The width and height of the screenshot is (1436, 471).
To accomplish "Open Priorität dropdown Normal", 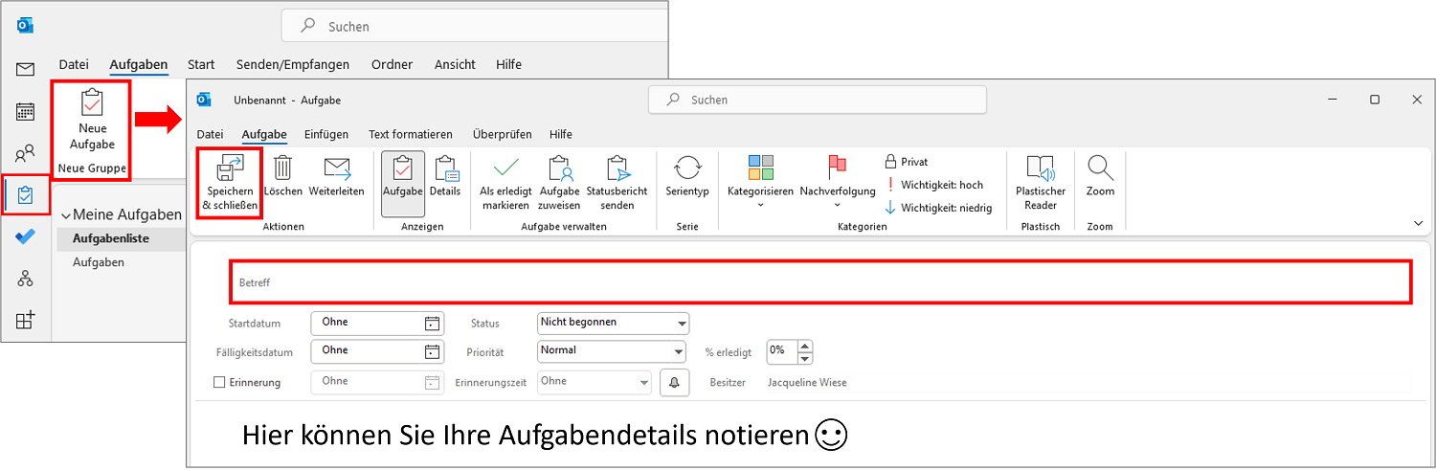I will pos(612,351).
